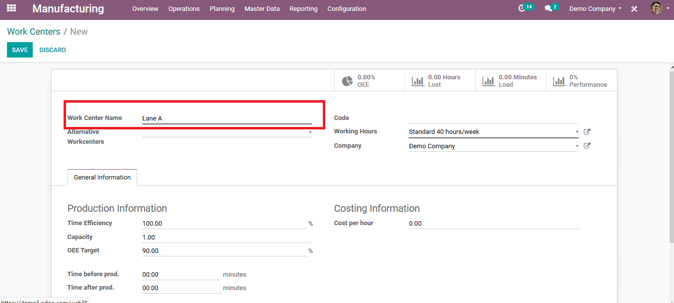Open conversations chat icon with 2 badge

click(551, 8)
